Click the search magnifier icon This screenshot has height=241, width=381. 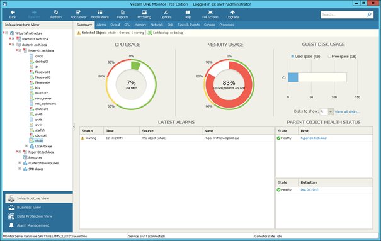click(x=369, y=14)
